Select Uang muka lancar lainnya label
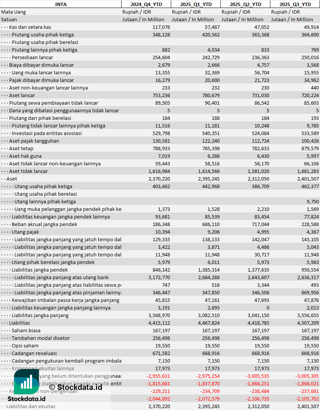 point(41,73)
